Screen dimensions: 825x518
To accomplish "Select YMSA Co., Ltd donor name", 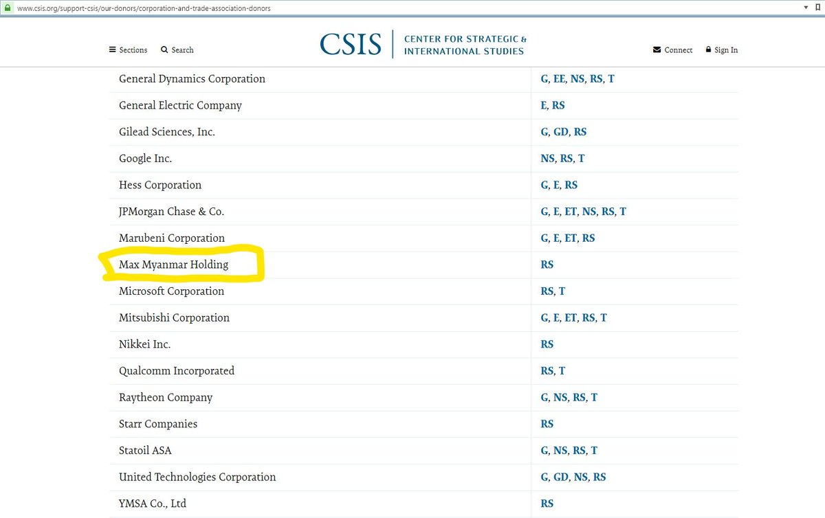I will [x=153, y=504].
